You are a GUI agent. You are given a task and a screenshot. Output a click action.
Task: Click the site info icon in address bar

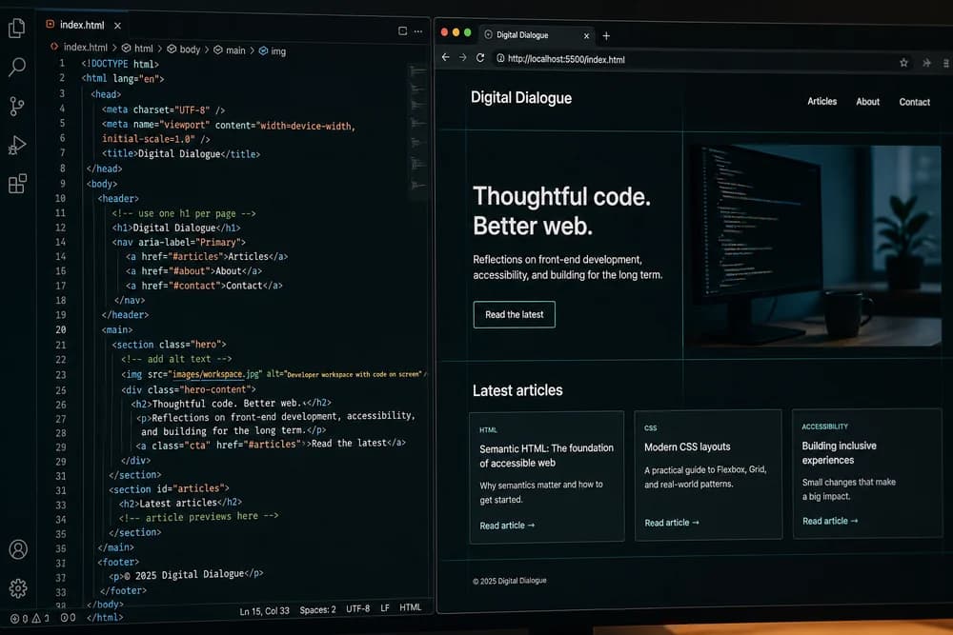(x=500, y=58)
